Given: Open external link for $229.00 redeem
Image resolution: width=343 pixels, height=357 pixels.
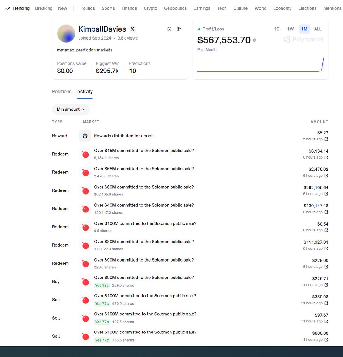Looking at the screenshot, I should click(x=326, y=267).
